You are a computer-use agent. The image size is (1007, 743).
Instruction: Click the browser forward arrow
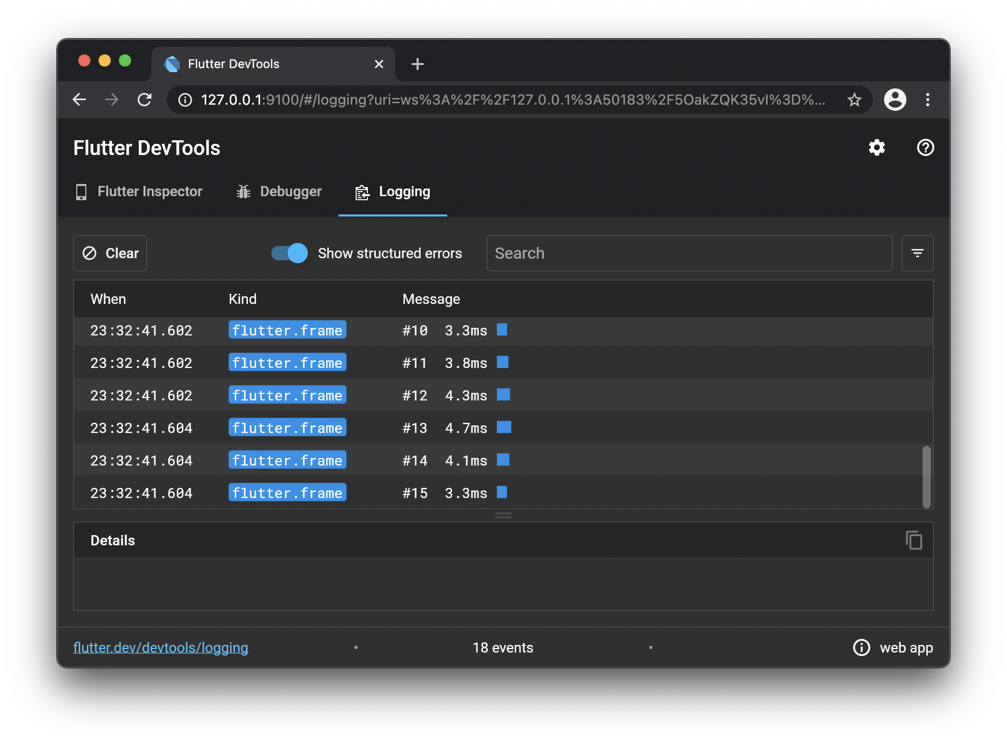click(112, 100)
